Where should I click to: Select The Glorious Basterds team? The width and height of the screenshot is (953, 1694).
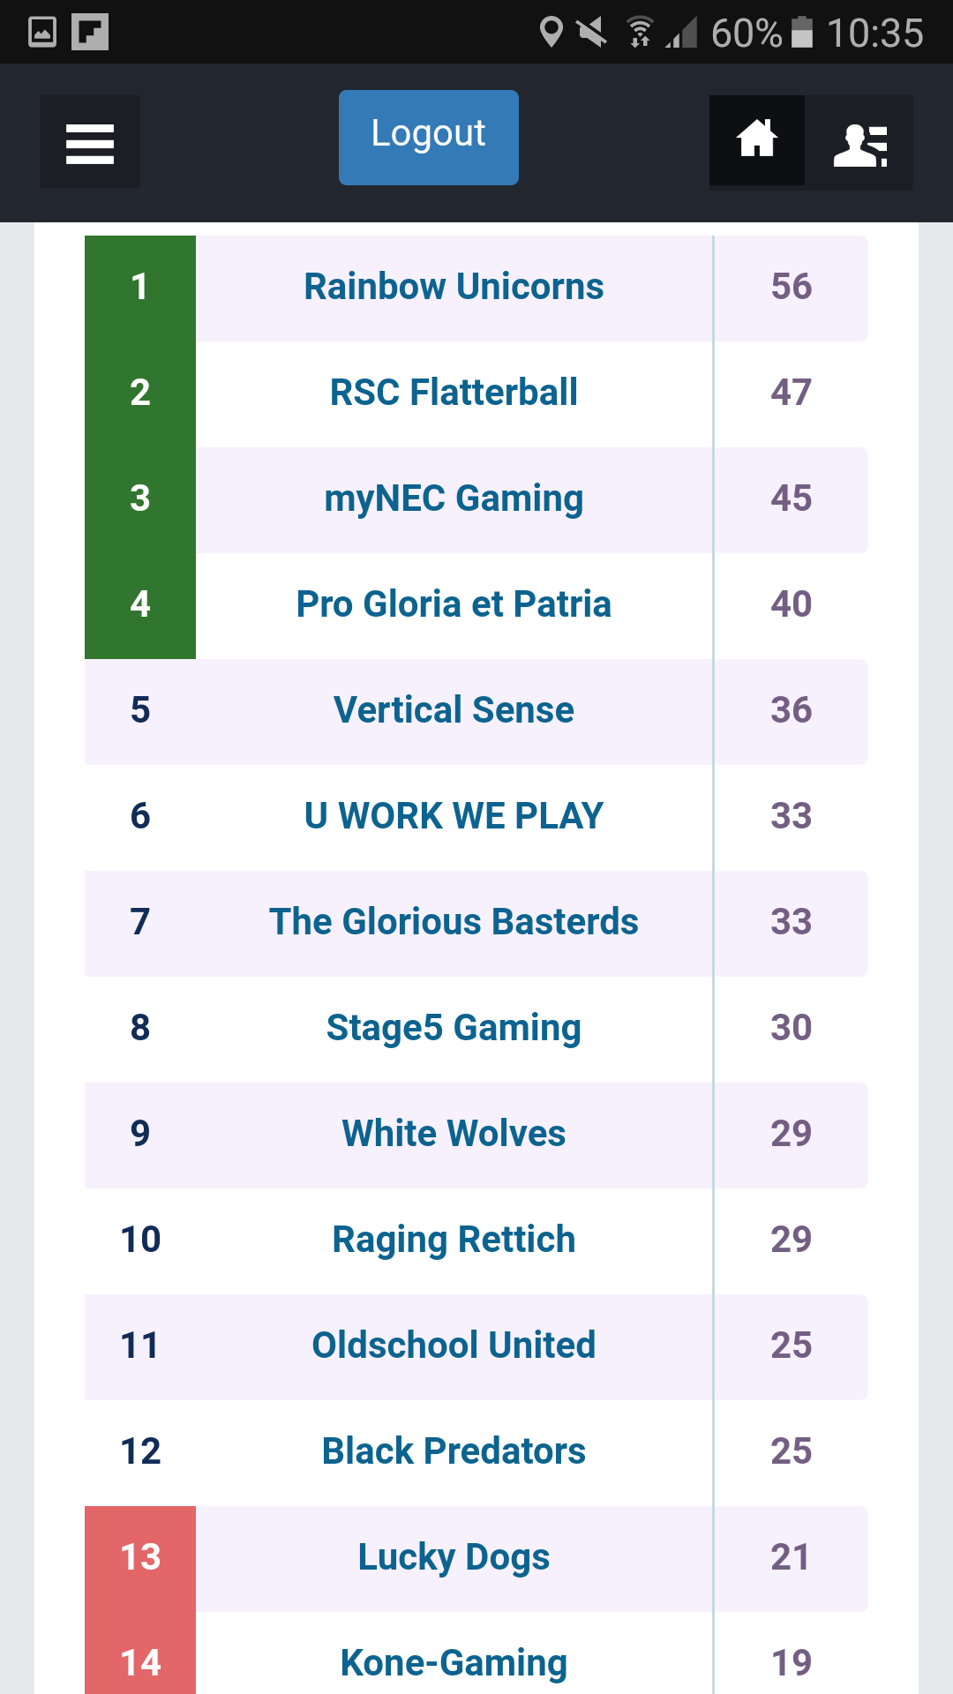(454, 922)
